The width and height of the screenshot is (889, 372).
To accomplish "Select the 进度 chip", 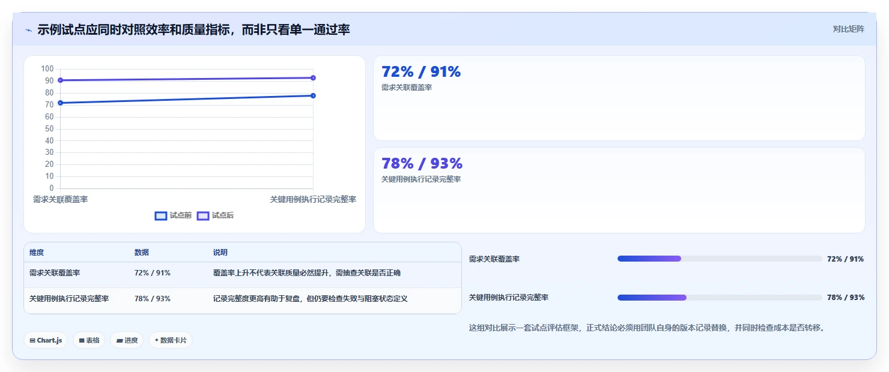I will pyautogui.click(x=127, y=340).
